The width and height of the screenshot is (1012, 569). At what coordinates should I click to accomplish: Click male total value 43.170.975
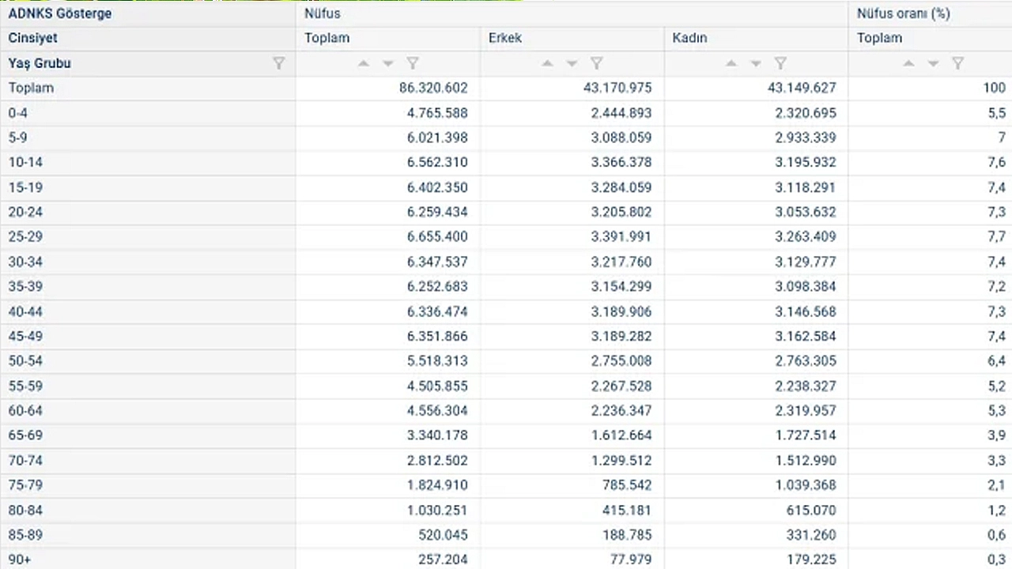pos(617,88)
